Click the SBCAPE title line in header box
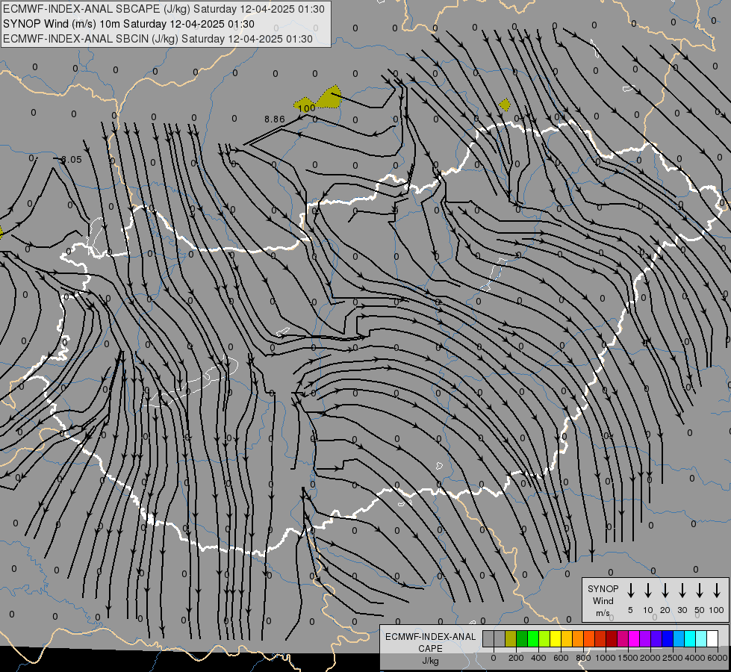Image resolution: width=731 pixels, height=672 pixels. [x=164, y=9]
